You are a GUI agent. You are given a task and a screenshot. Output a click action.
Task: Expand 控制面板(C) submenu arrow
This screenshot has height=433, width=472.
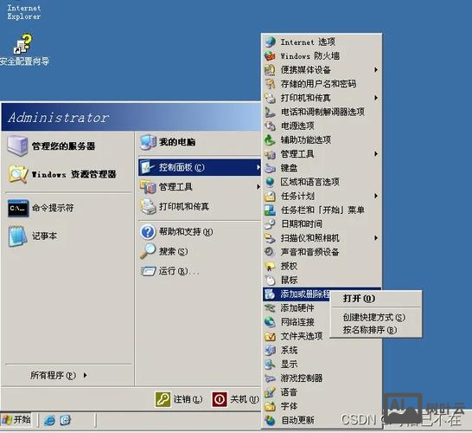click(258, 167)
